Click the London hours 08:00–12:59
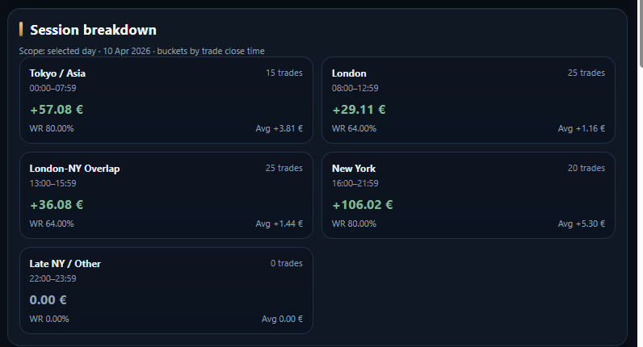 tap(355, 88)
